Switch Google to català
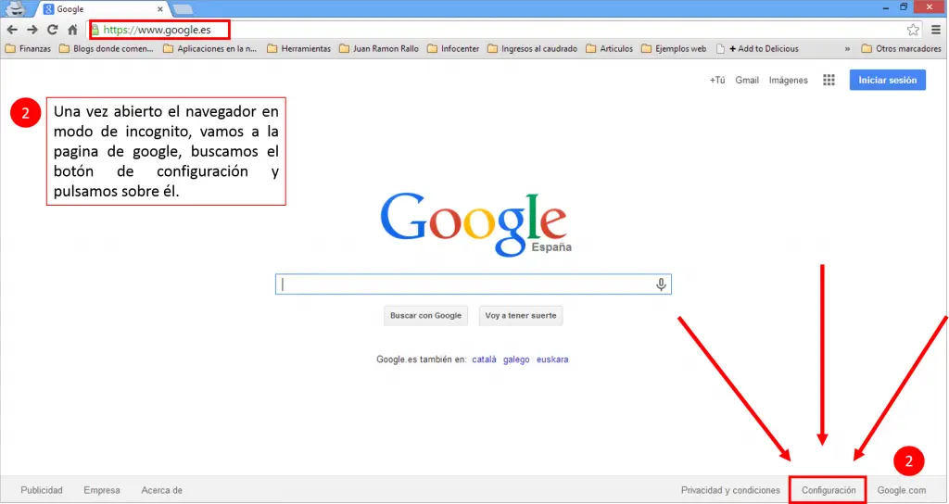949x504 pixels. click(x=484, y=359)
